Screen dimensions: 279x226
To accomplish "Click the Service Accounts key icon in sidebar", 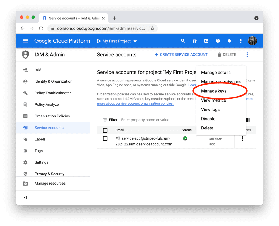I will [26, 128].
